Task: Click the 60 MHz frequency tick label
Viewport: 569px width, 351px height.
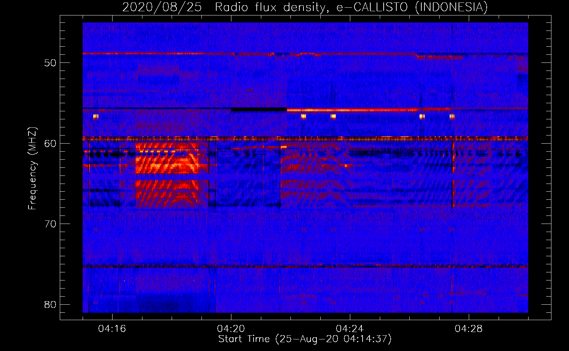Action: [50, 143]
